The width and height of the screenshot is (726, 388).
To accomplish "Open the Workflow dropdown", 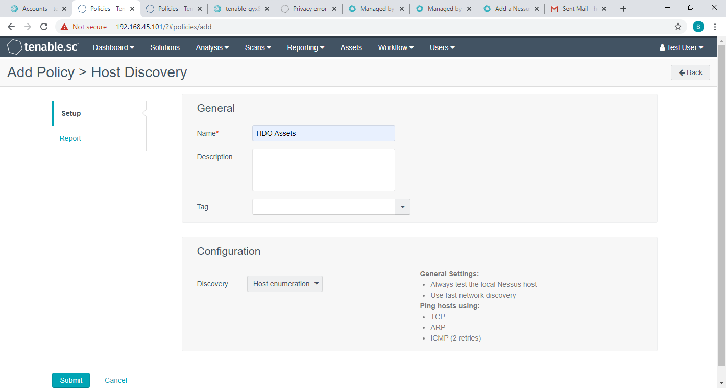I will tap(396, 47).
